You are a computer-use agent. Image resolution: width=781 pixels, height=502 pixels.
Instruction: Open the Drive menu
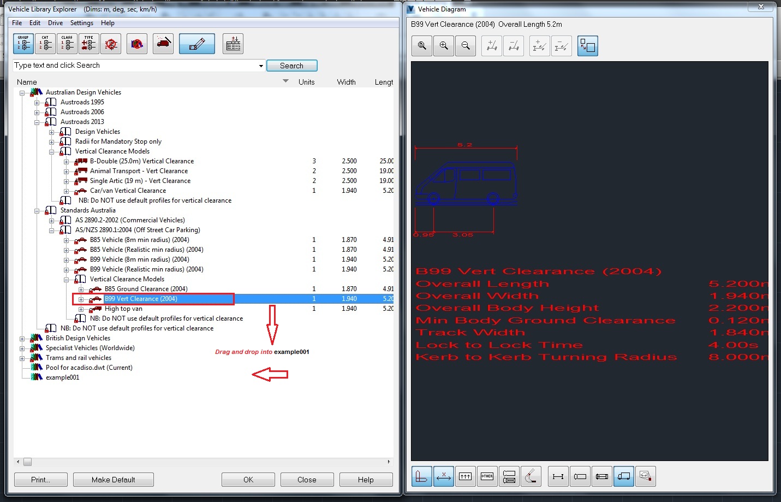click(55, 23)
